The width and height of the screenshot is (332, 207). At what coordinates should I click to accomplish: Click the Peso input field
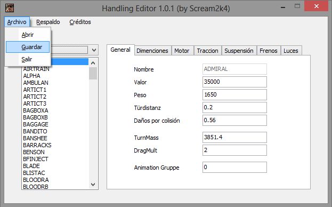pyautogui.click(x=234, y=94)
